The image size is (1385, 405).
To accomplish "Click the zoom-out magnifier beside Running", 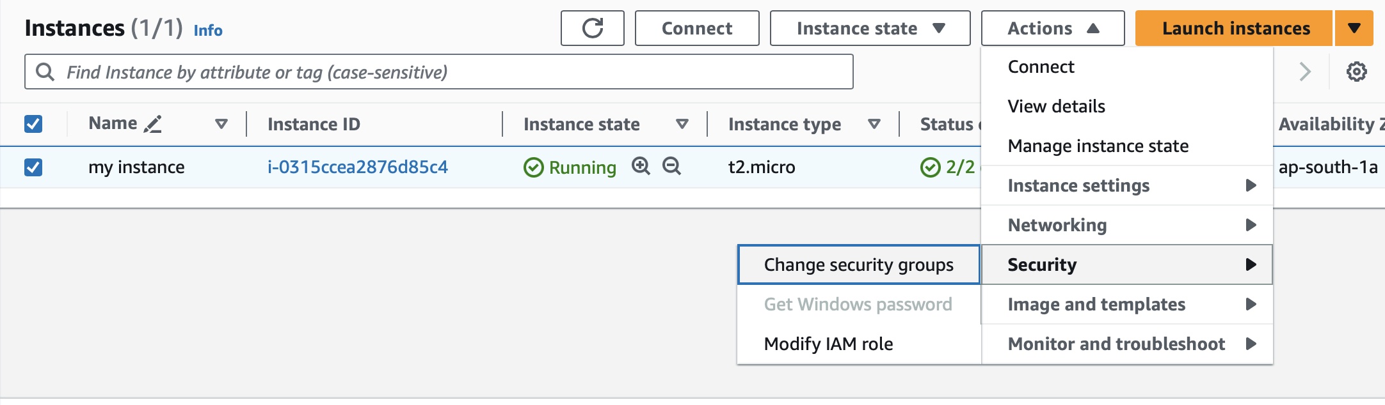I will (671, 166).
